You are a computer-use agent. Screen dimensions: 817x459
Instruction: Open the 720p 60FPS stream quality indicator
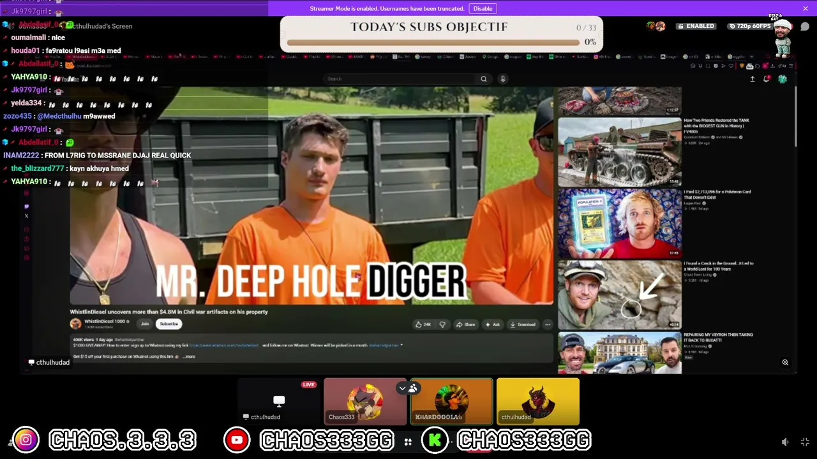coord(749,26)
